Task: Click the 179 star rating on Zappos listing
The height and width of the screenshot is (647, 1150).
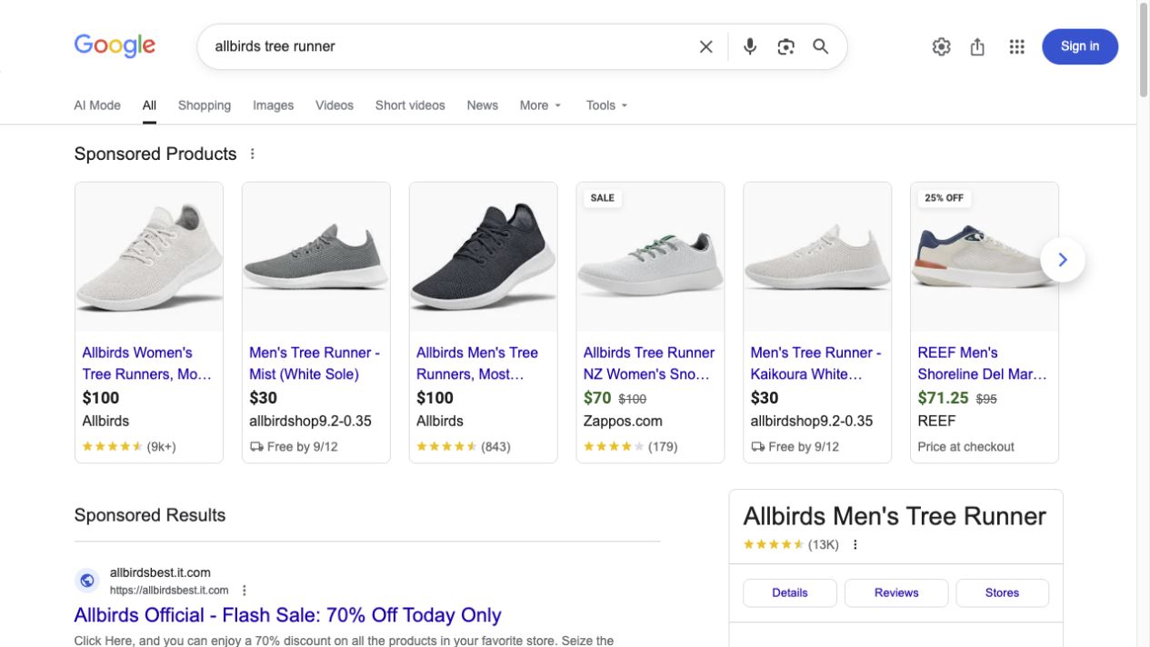Action: click(630, 446)
